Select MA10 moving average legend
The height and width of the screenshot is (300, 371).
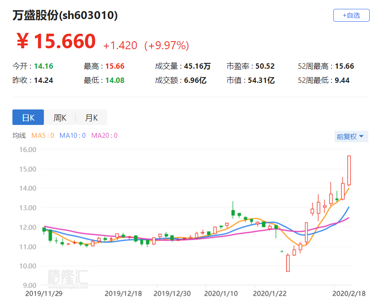coord(72,136)
